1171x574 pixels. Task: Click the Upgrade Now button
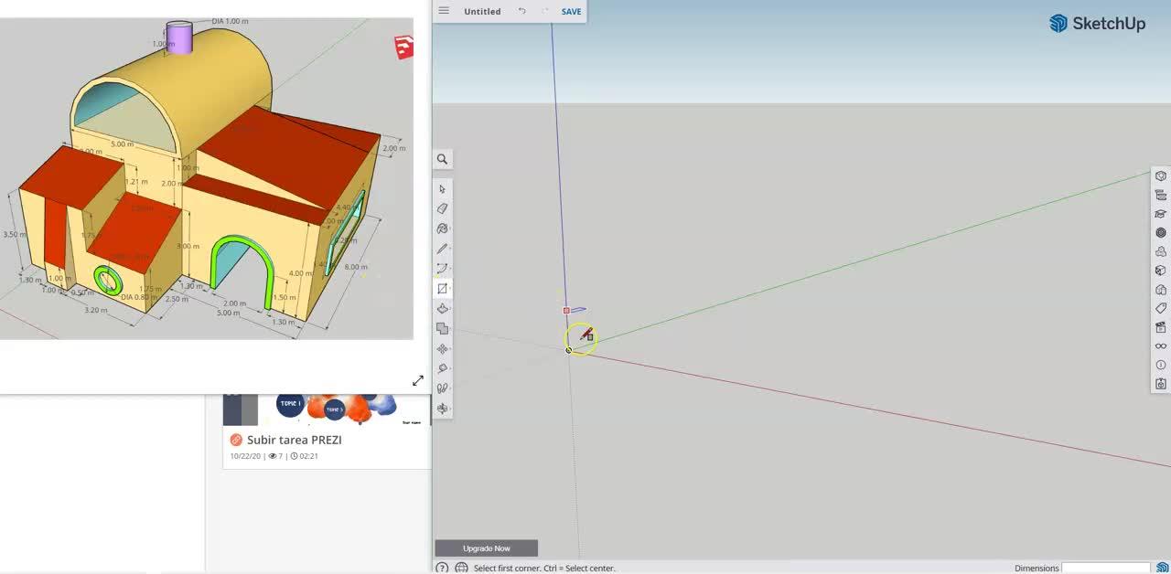[x=486, y=548]
